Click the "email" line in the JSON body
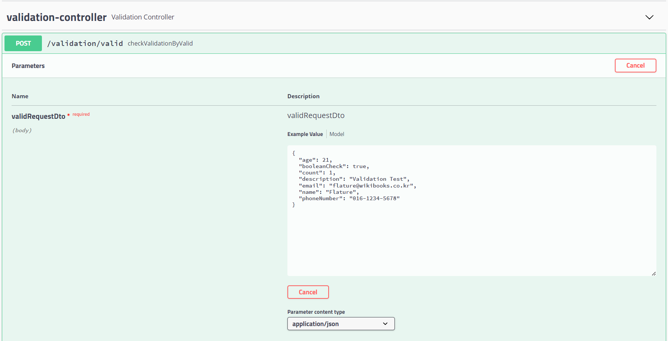Viewport: 668px width, 341px height. [357, 186]
